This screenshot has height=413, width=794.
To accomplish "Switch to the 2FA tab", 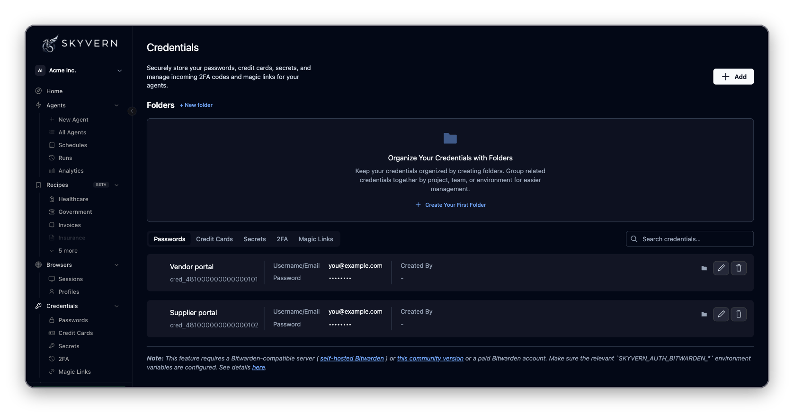I will (x=282, y=239).
